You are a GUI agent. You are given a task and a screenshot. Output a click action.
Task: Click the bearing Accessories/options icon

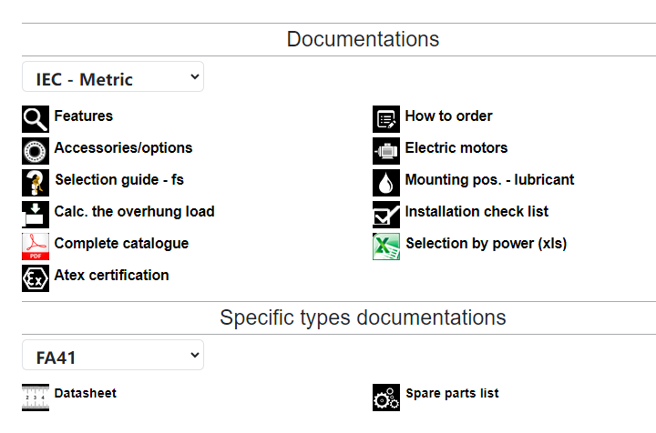(36, 151)
